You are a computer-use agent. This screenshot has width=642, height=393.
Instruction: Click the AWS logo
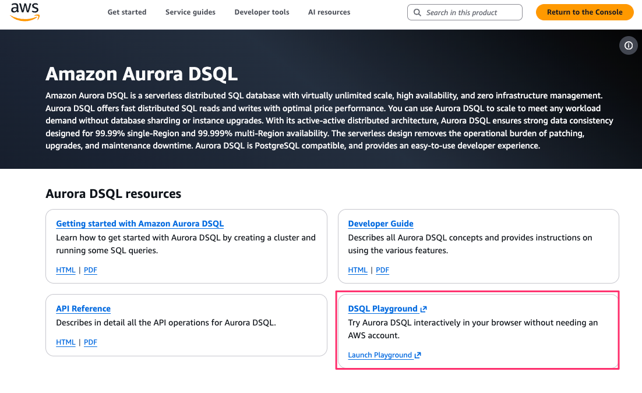pos(24,12)
